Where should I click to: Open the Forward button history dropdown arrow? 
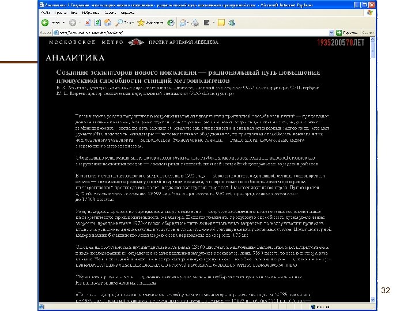coord(80,22)
